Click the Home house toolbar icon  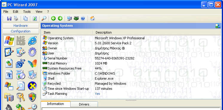point(92,18)
